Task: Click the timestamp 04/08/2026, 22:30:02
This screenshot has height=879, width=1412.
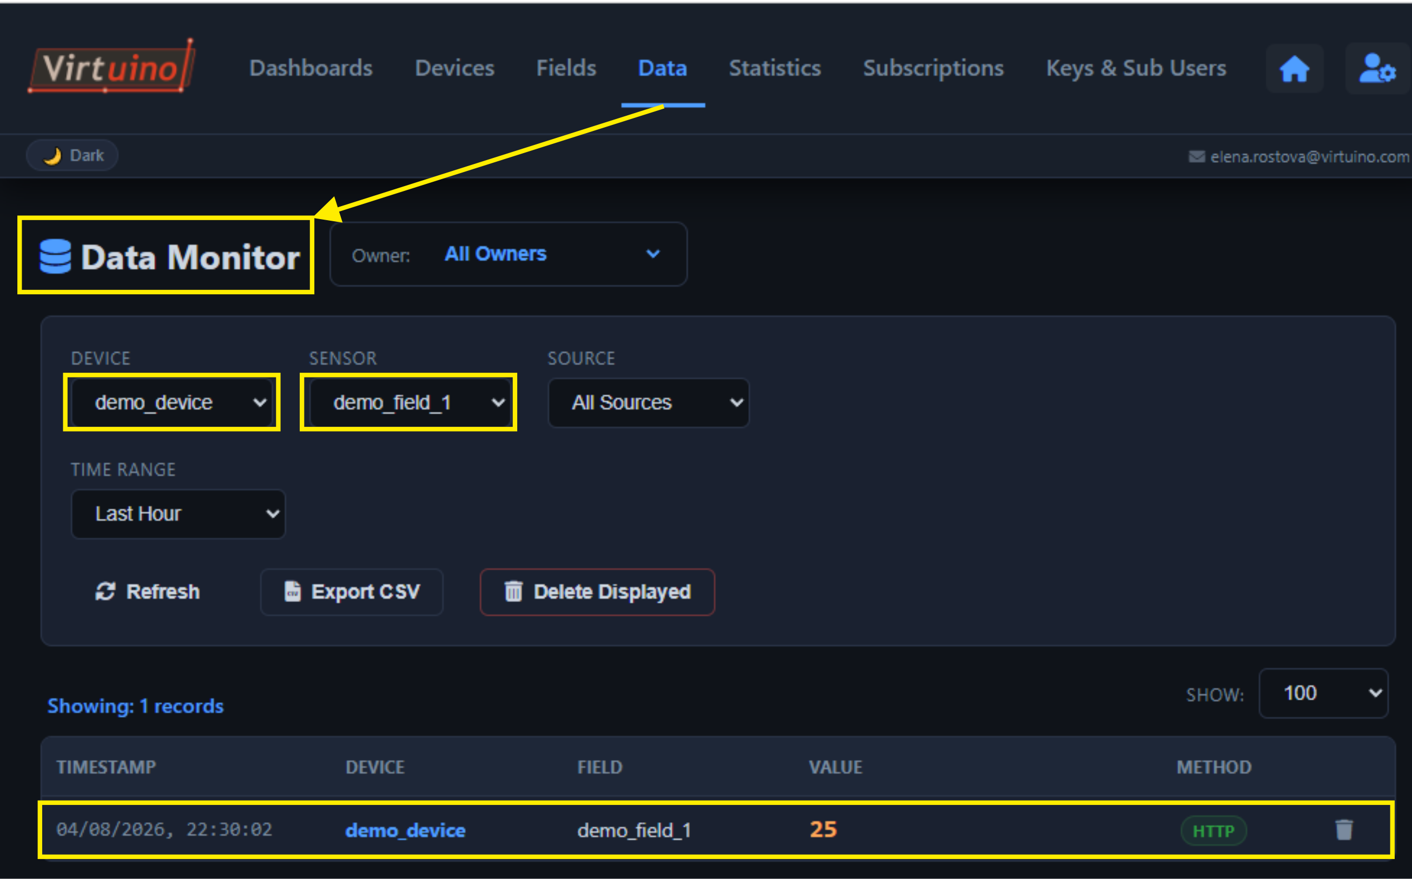Action: pos(164,829)
